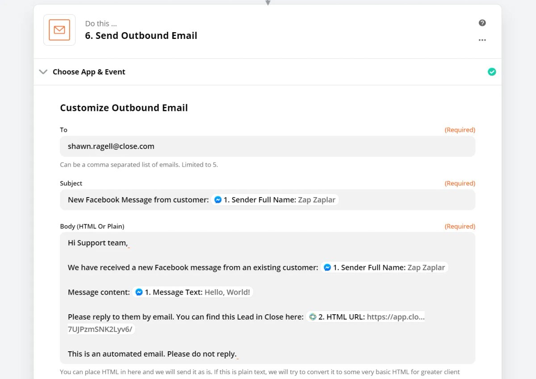Expand the Choose App & Event section header
Image resolution: width=536 pixels, height=379 pixels.
268,72
